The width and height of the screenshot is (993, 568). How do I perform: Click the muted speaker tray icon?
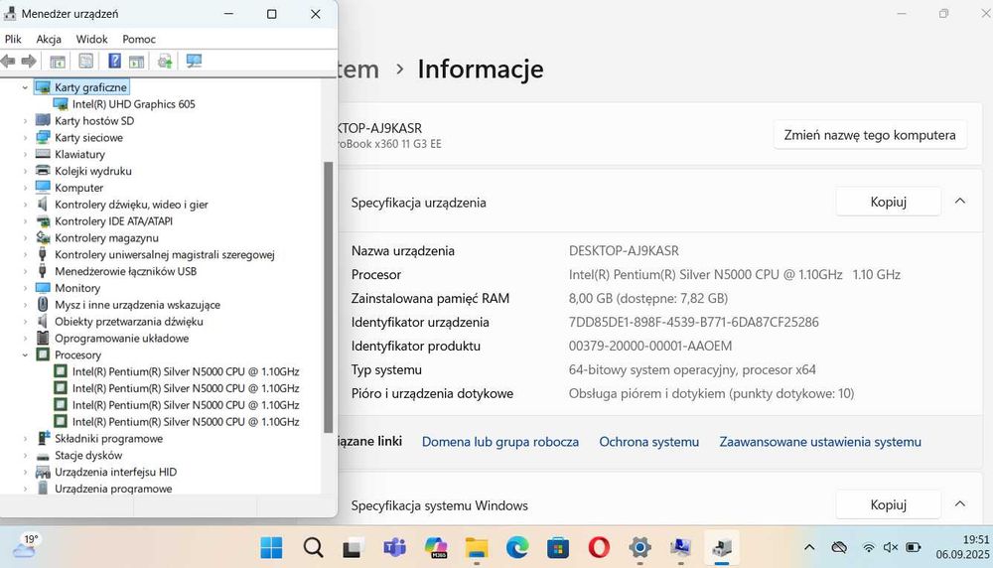point(891,547)
